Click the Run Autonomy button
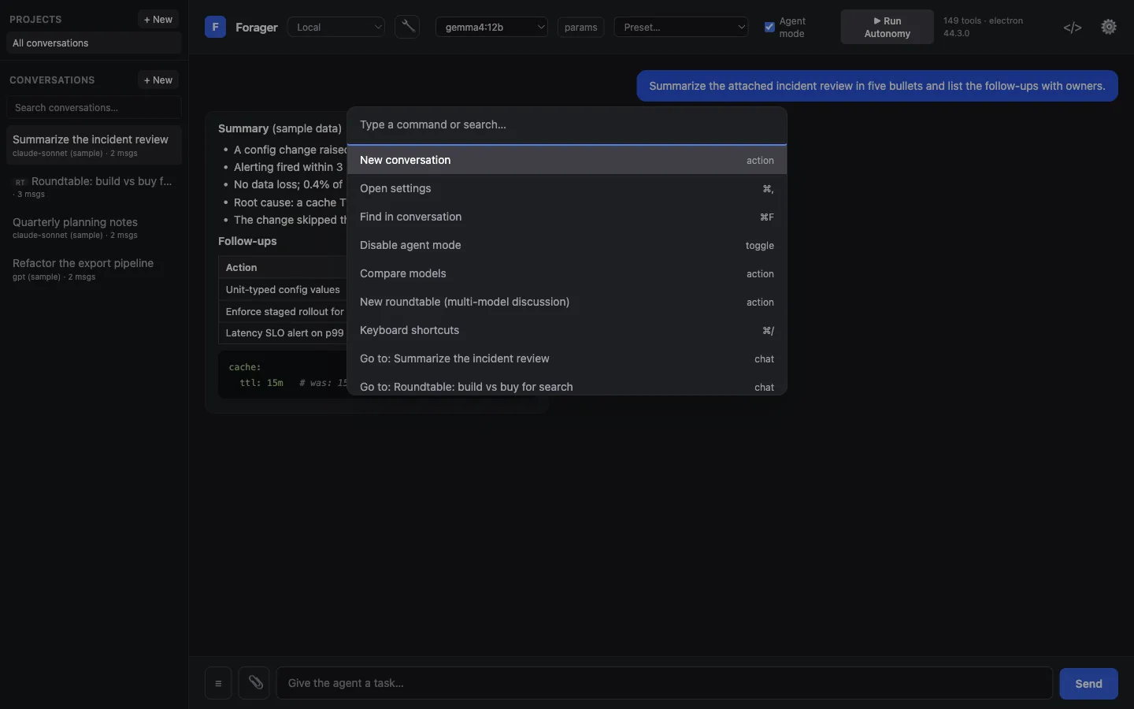Screen dimensions: 1134x709 tap(887, 27)
